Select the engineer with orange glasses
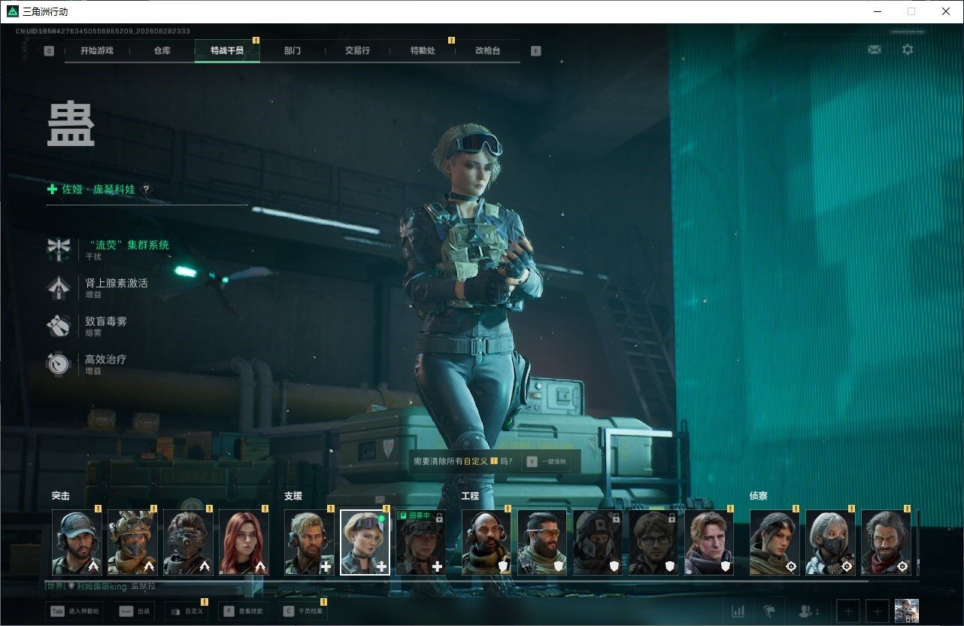964x626 pixels. [x=542, y=542]
